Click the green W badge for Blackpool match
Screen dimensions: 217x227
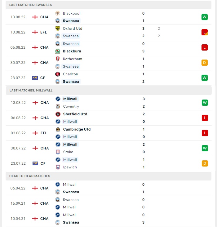click(x=204, y=17)
